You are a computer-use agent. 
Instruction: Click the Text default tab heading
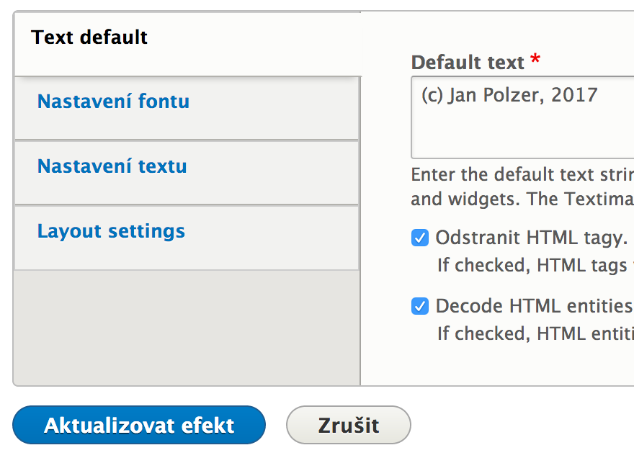coord(89,37)
